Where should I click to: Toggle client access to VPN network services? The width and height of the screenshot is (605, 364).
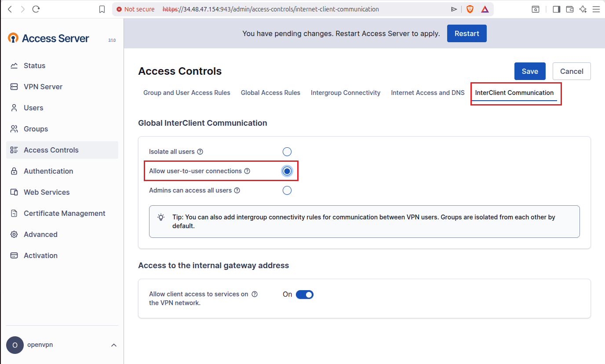(x=304, y=295)
